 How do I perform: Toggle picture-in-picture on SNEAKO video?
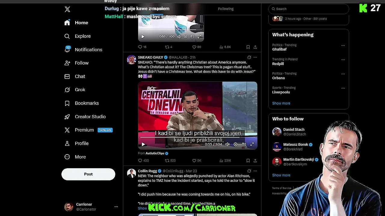point(244,144)
